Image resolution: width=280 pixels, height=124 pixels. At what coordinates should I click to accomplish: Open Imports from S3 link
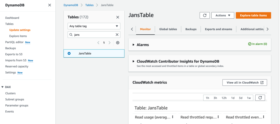click(x=16, y=60)
